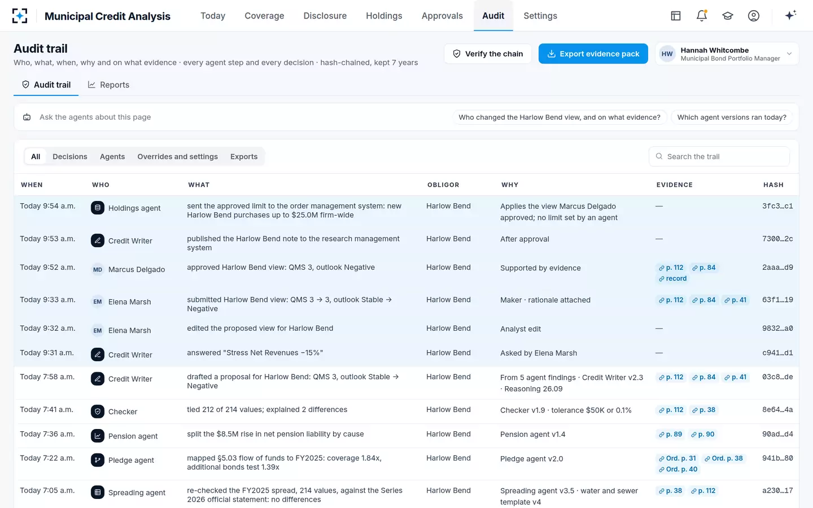Click Elena Marsh avatar in 9:33 row
Screen dimensions: 813x508
coord(98,301)
